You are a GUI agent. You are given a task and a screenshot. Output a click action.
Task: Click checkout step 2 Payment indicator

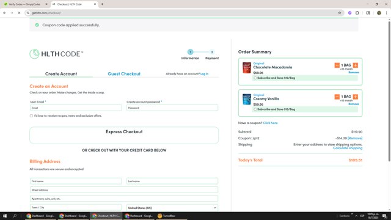tap(212, 52)
